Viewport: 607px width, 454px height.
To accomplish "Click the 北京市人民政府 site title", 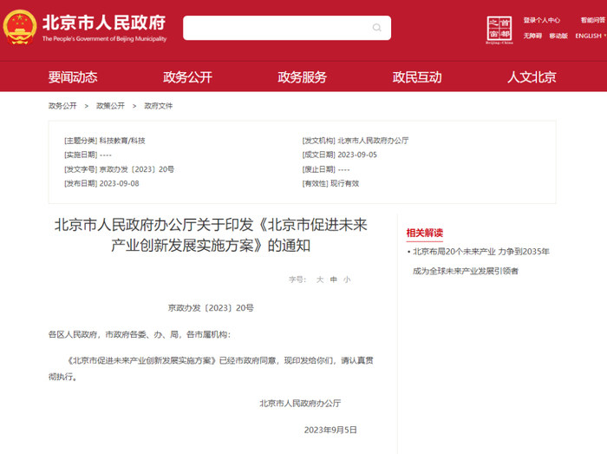I will point(104,23).
